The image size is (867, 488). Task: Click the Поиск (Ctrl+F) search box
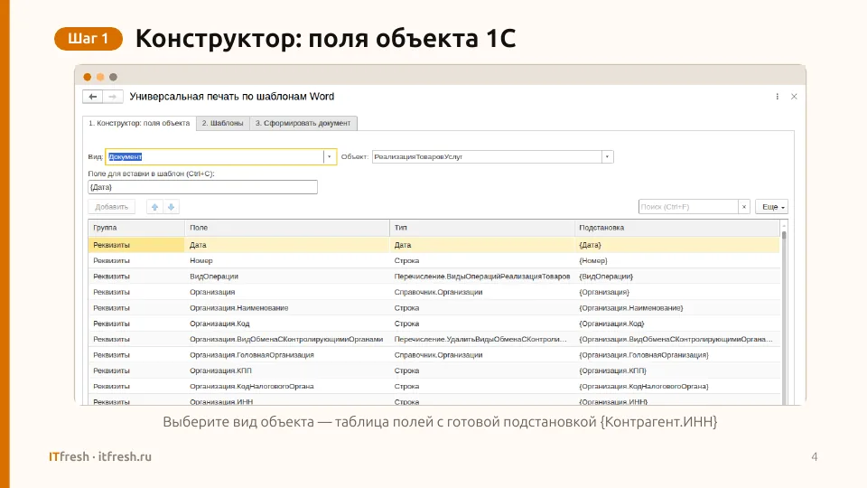(x=688, y=207)
